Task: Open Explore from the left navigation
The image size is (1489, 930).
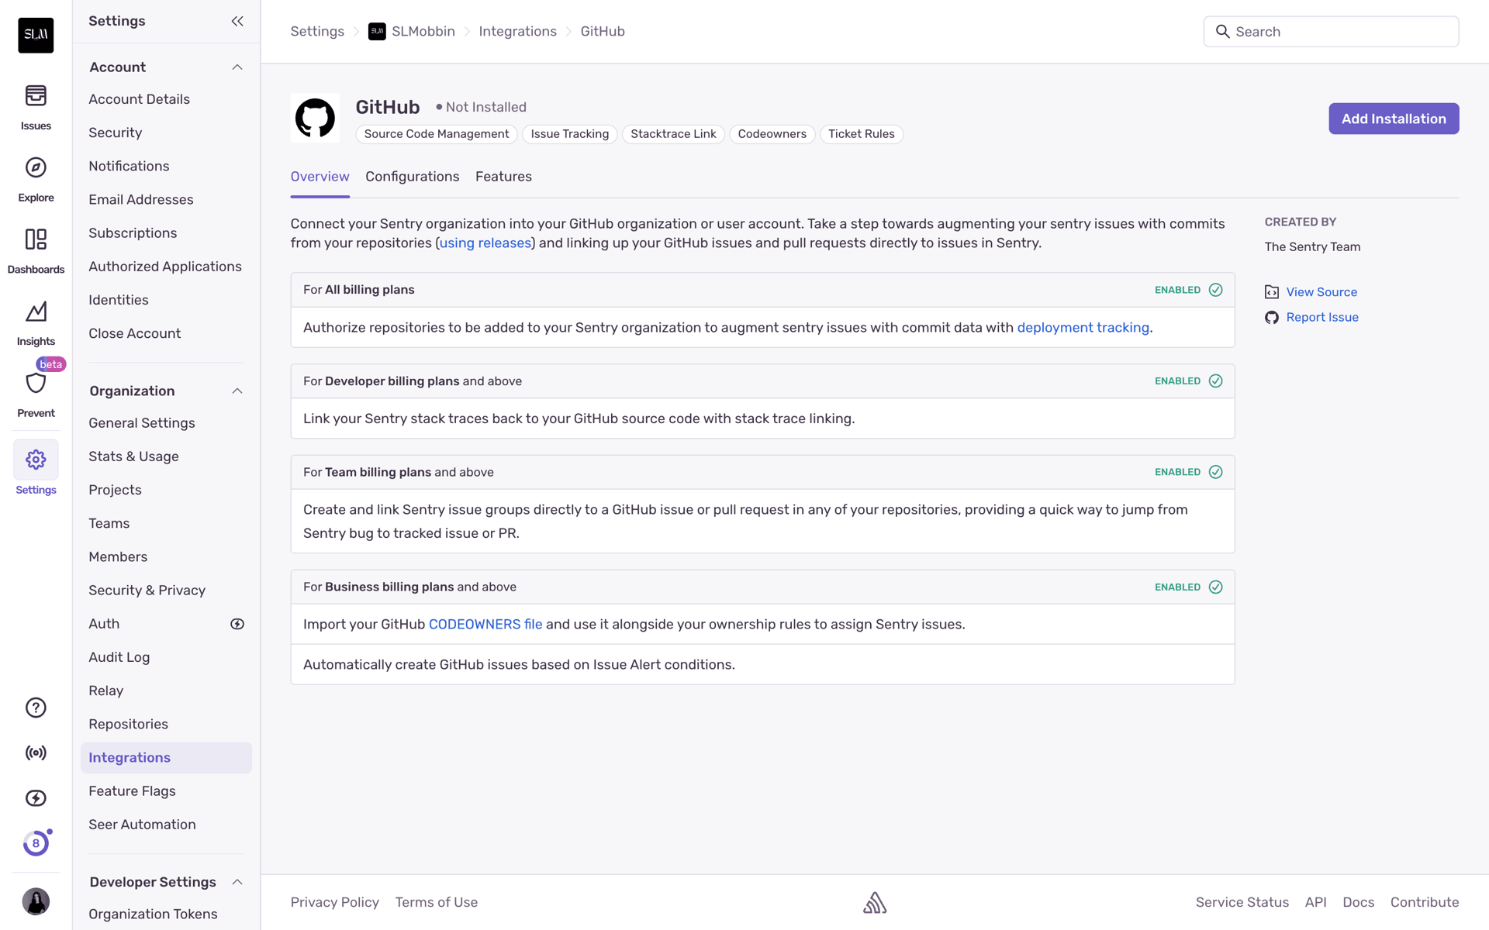Action: [x=36, y=180]
